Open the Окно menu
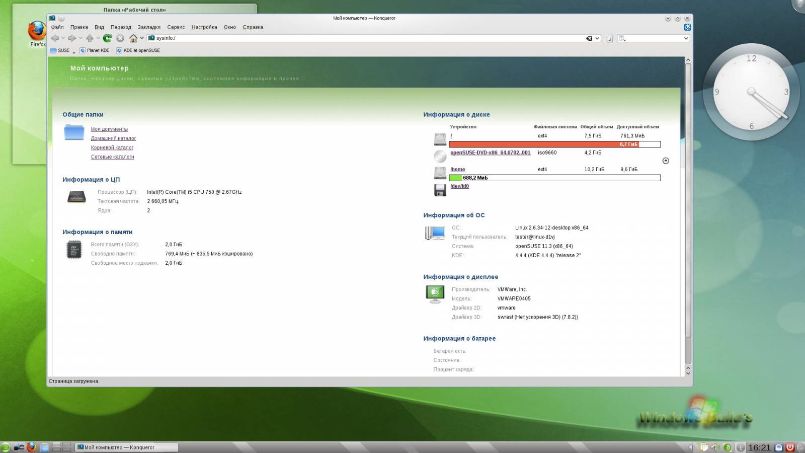The image size is (805, 453). (x=230, y=27)
